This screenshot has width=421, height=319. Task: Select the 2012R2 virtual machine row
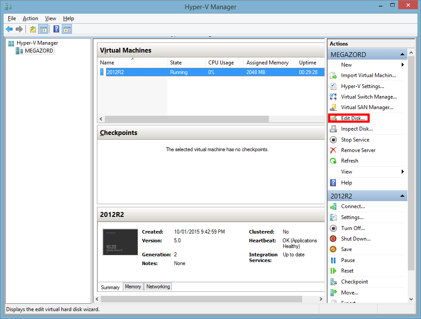(215, 72)
